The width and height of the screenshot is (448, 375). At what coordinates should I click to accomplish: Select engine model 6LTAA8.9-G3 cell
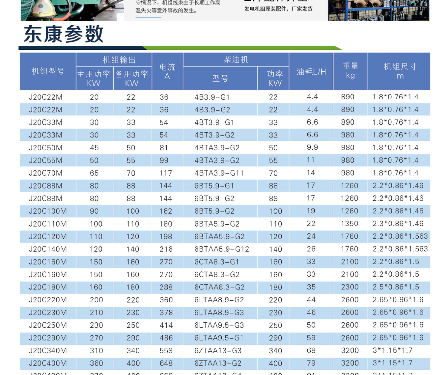coord(219,313)
